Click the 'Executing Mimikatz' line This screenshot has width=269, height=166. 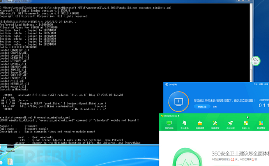pyautogui.click(x=14, y=90)
